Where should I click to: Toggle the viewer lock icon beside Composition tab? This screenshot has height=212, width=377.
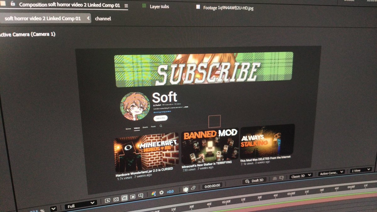13,4
